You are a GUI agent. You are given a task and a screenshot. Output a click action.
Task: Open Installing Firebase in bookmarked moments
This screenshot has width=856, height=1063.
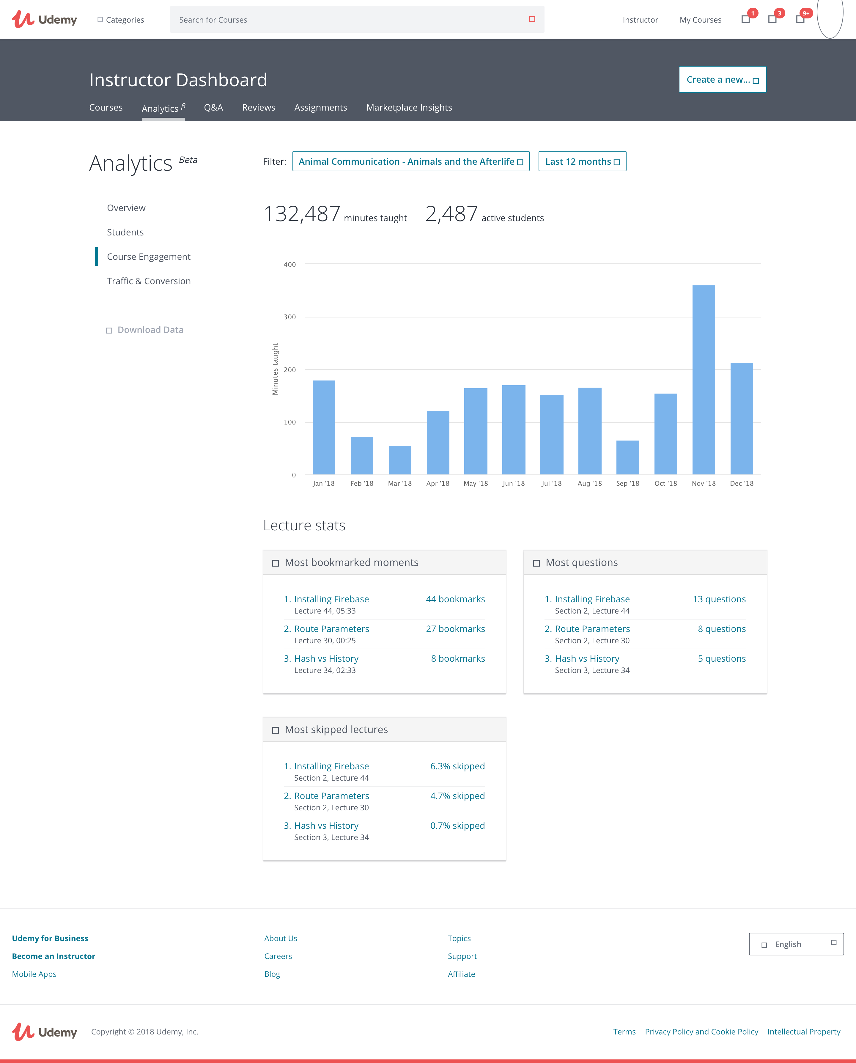pyautogui.click(x=331, y=599)
